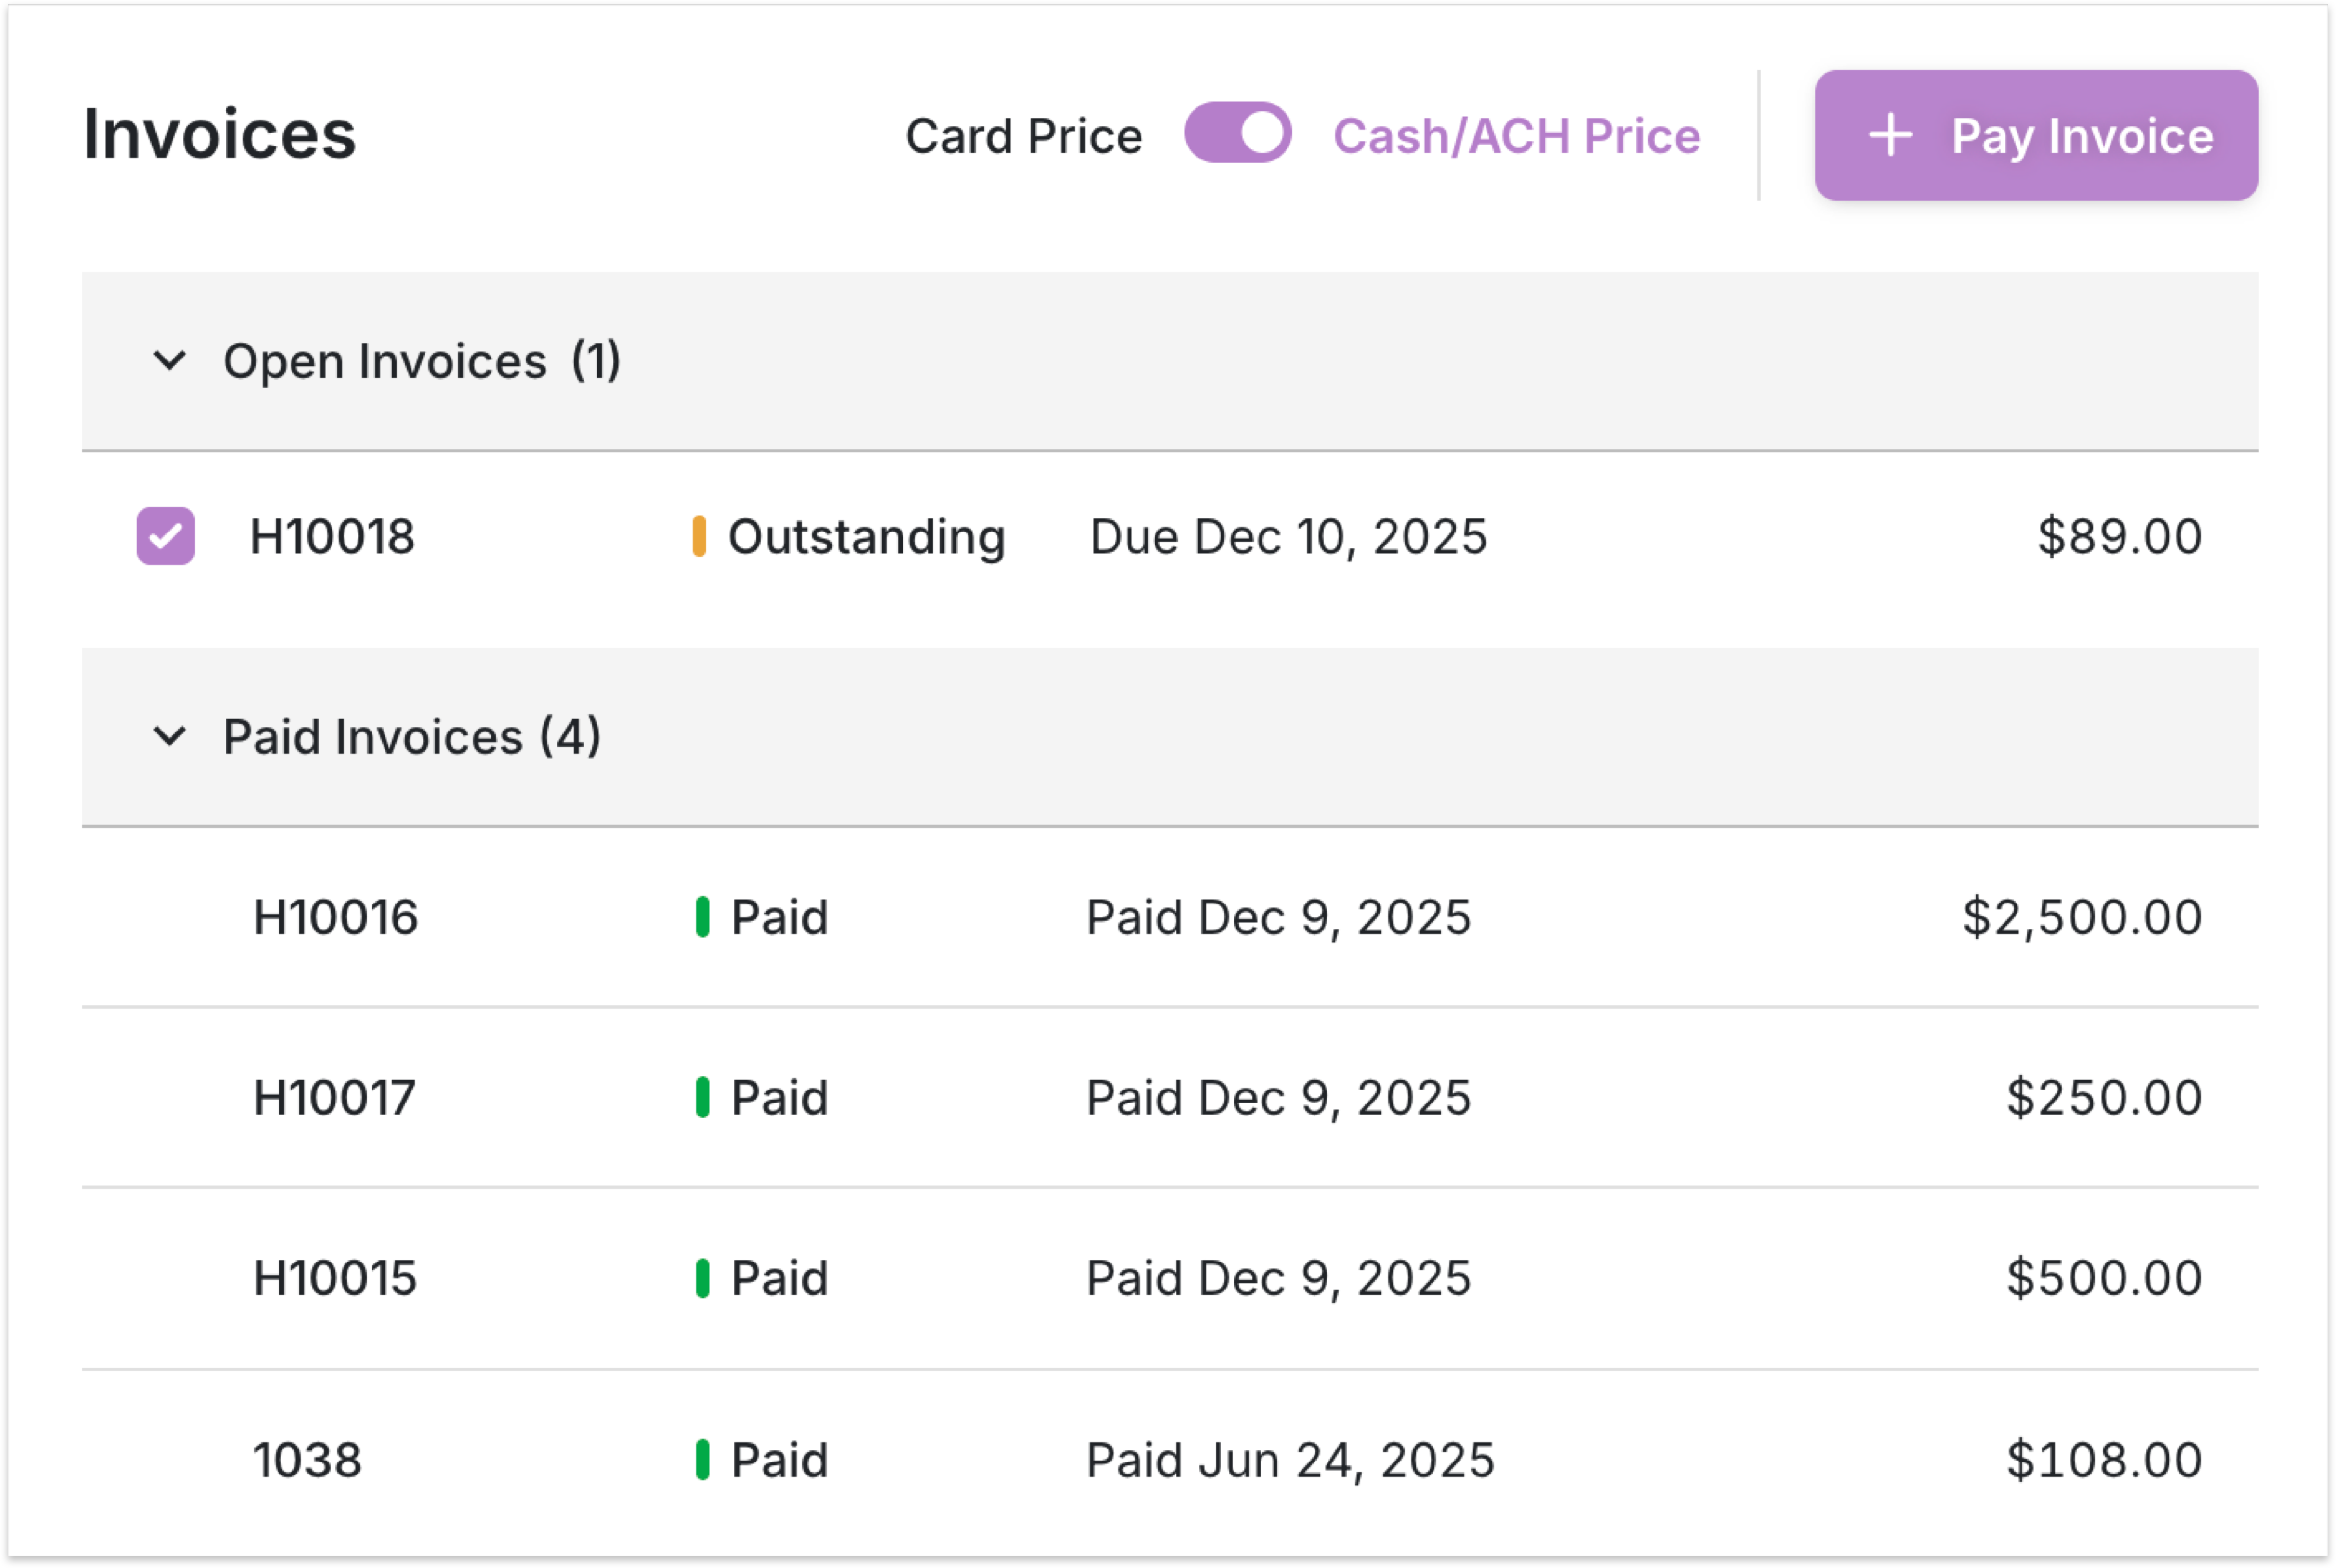The height and width of the screenshot is (1568, 2336).
Task: Click green Paid indicator for H10016
Action: coord(702,917)
